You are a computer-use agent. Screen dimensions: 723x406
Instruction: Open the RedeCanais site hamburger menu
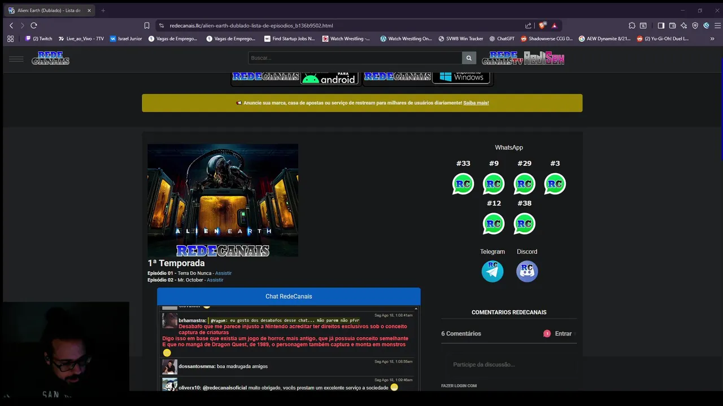coord(16,59)
